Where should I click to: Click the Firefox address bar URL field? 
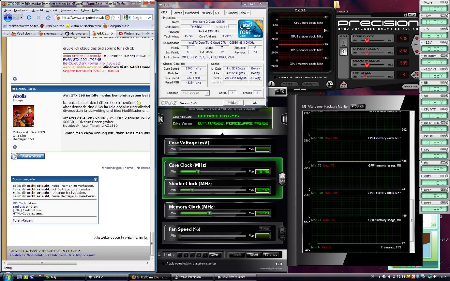[83, 17]
